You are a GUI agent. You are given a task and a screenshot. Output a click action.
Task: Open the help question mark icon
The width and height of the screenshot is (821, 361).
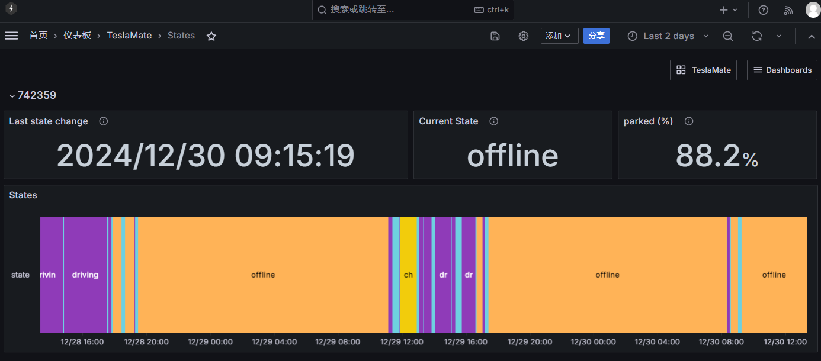click(x=764, y=10)
